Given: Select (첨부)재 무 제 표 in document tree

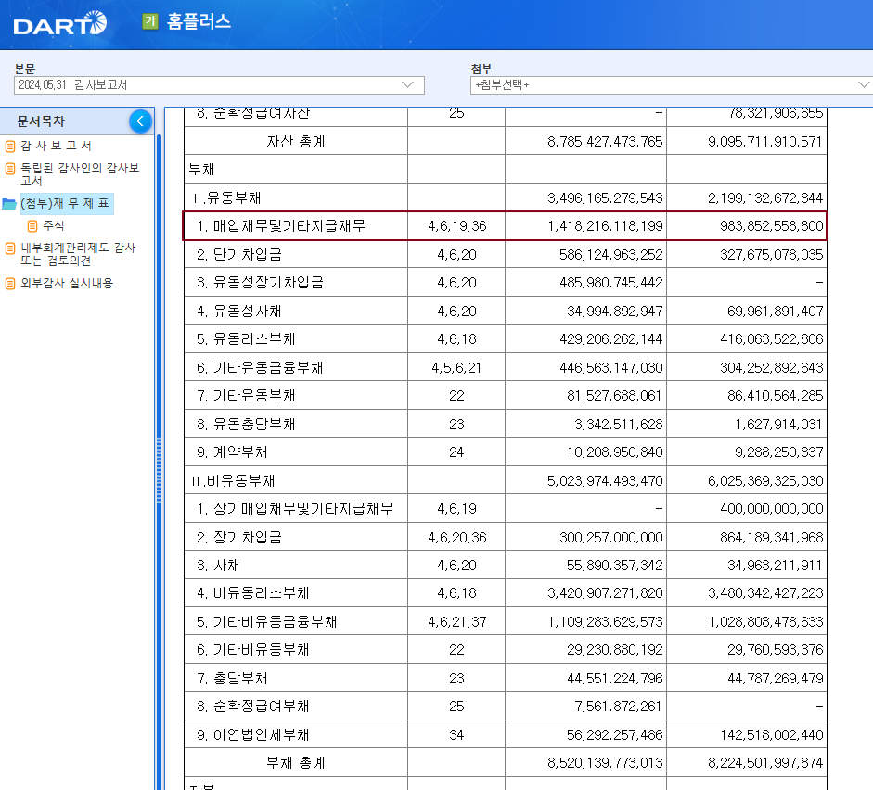Looking at the screenshot, I should pyautogui.click(x=65, y=203).
